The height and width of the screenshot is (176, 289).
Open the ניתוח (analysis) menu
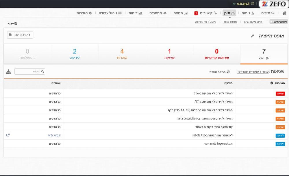pyautogui.click(x=248, y=13)
